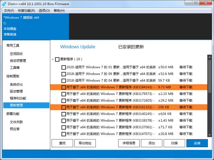Viewport: 214px width, 160px height.
Task: Check the 2018 Windows 7 09 update checkbox
Action: (x=64, y=74)
